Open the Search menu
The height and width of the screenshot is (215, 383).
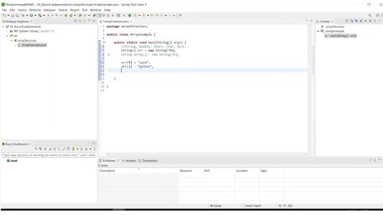pyautogui.click(x=63, y=10)
